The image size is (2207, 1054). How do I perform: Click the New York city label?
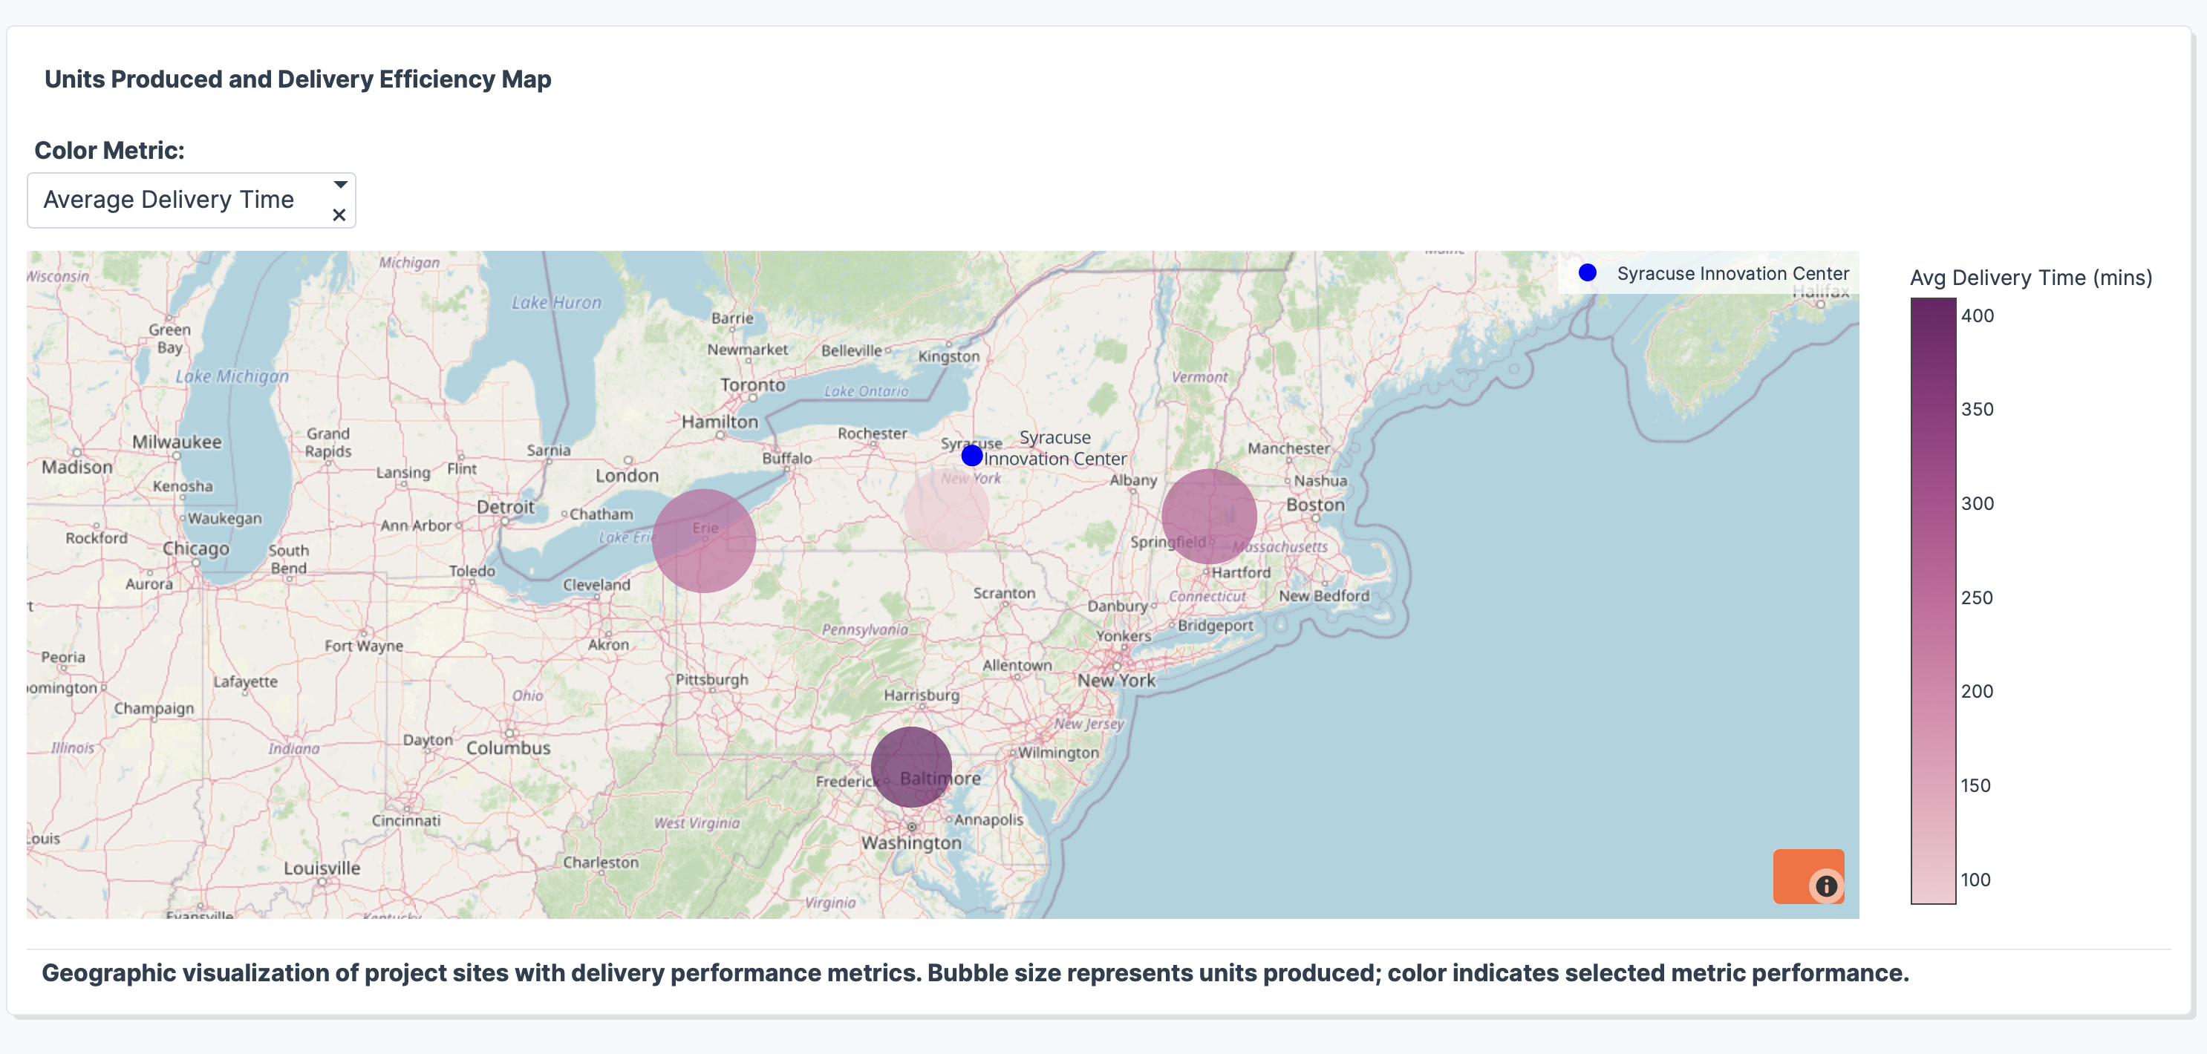1115,681
